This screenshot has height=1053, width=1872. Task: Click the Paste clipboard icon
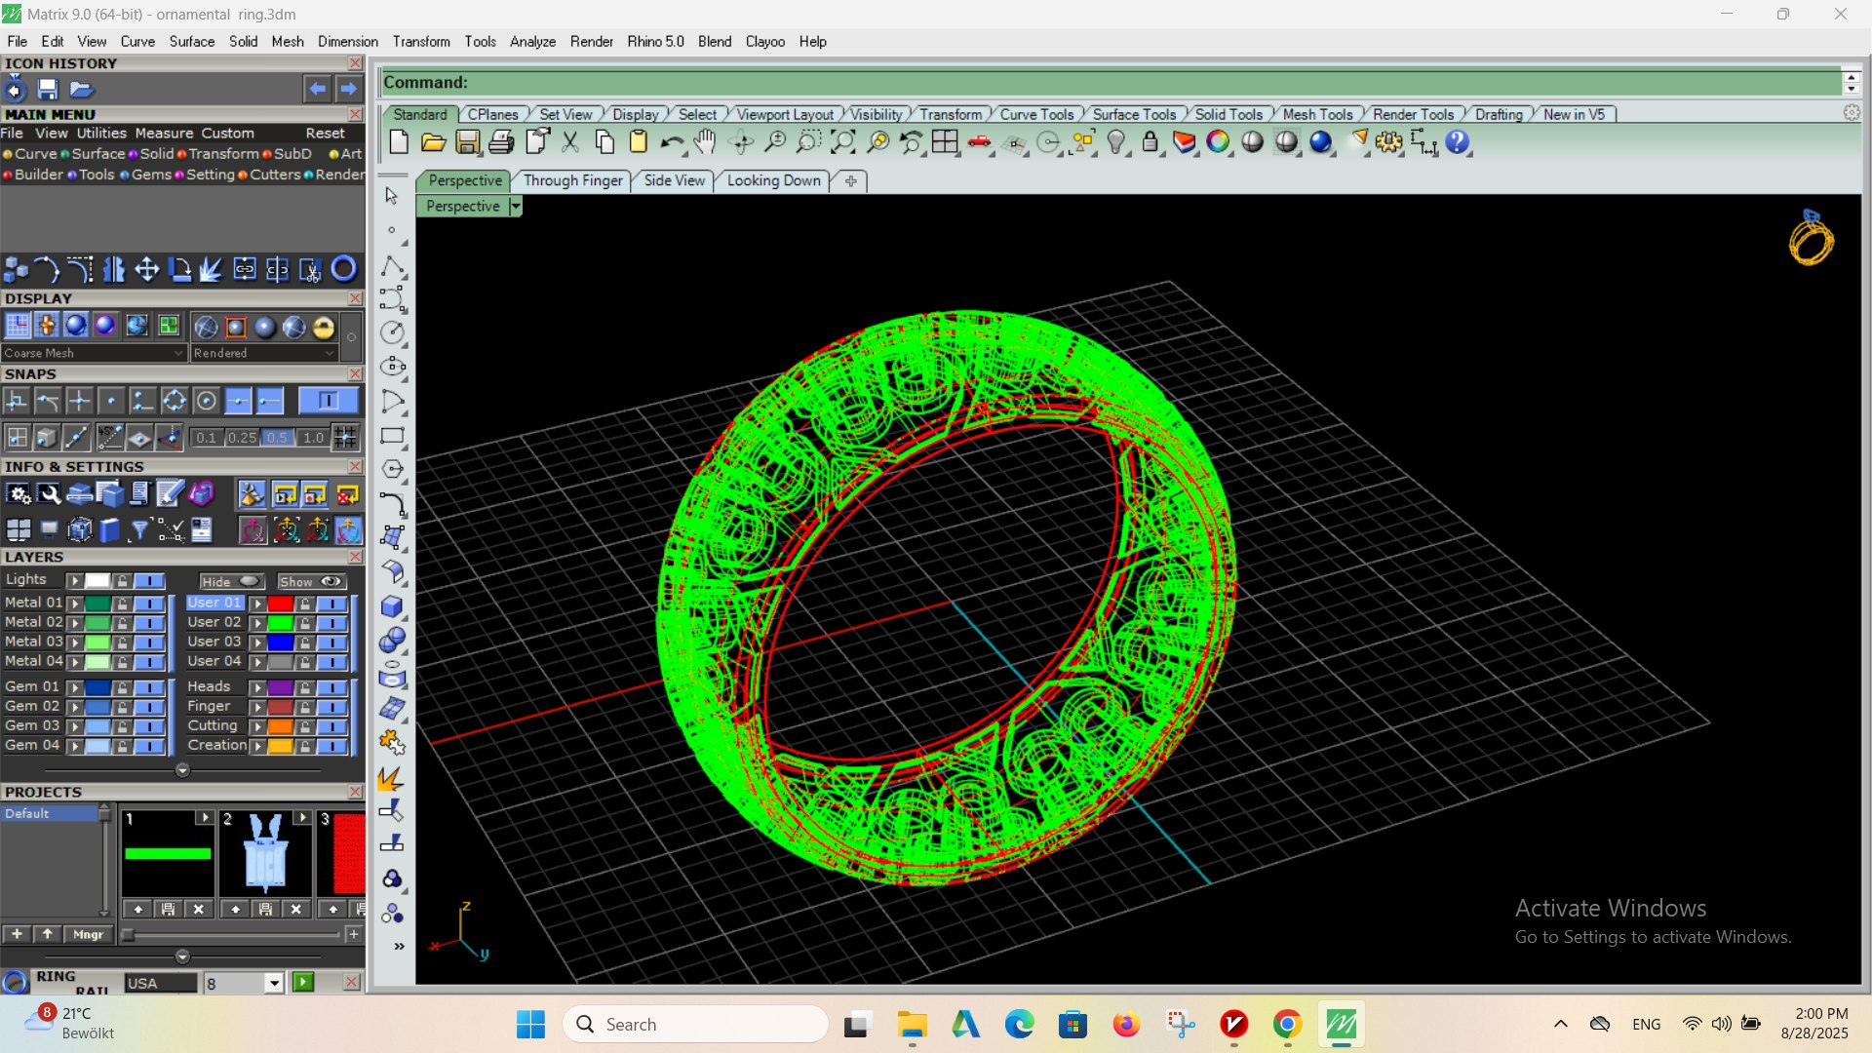pyautogui.click(x=639, y=142)
